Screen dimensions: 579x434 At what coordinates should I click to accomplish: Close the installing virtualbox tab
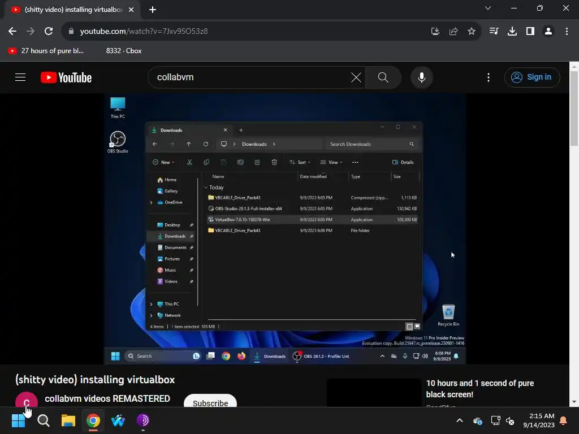131,10
